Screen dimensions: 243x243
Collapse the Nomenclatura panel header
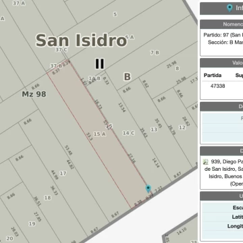pos(221,24)
